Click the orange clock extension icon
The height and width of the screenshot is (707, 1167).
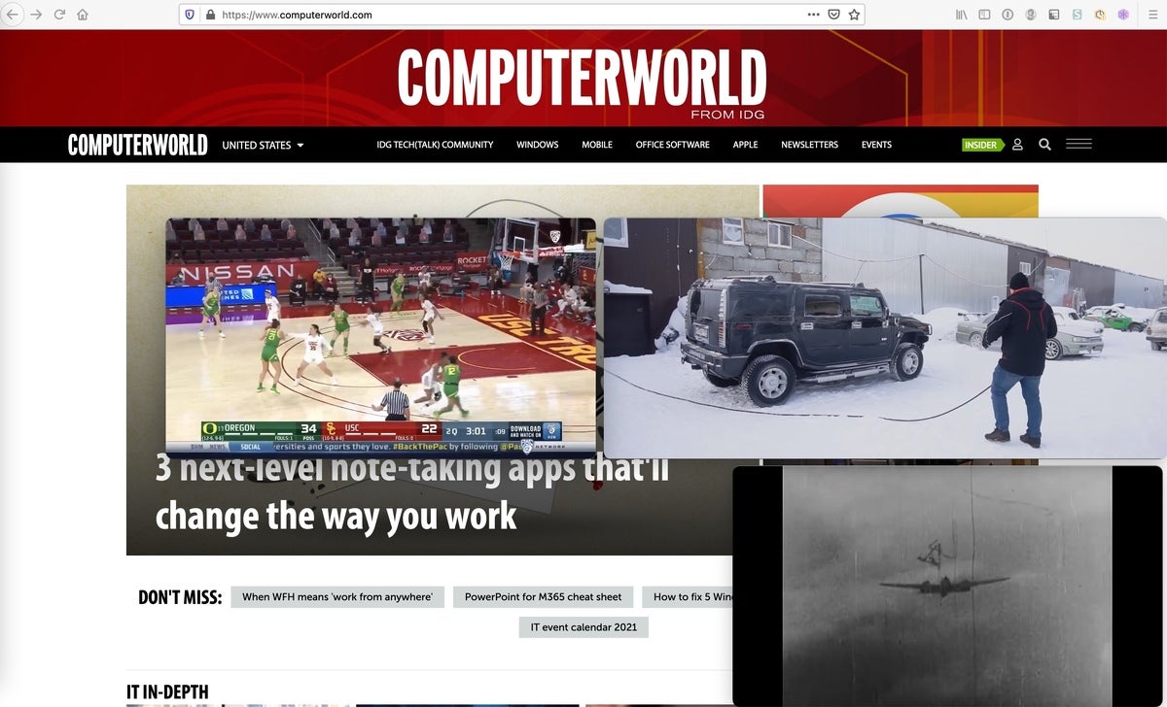click(x=1100, y=15)
